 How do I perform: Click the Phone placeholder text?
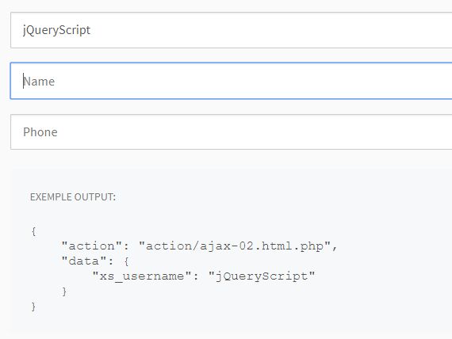click(x=40, y=132)
